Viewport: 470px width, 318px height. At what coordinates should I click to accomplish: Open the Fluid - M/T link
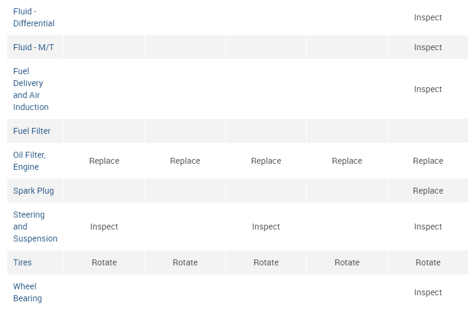(x=33, y=47)
